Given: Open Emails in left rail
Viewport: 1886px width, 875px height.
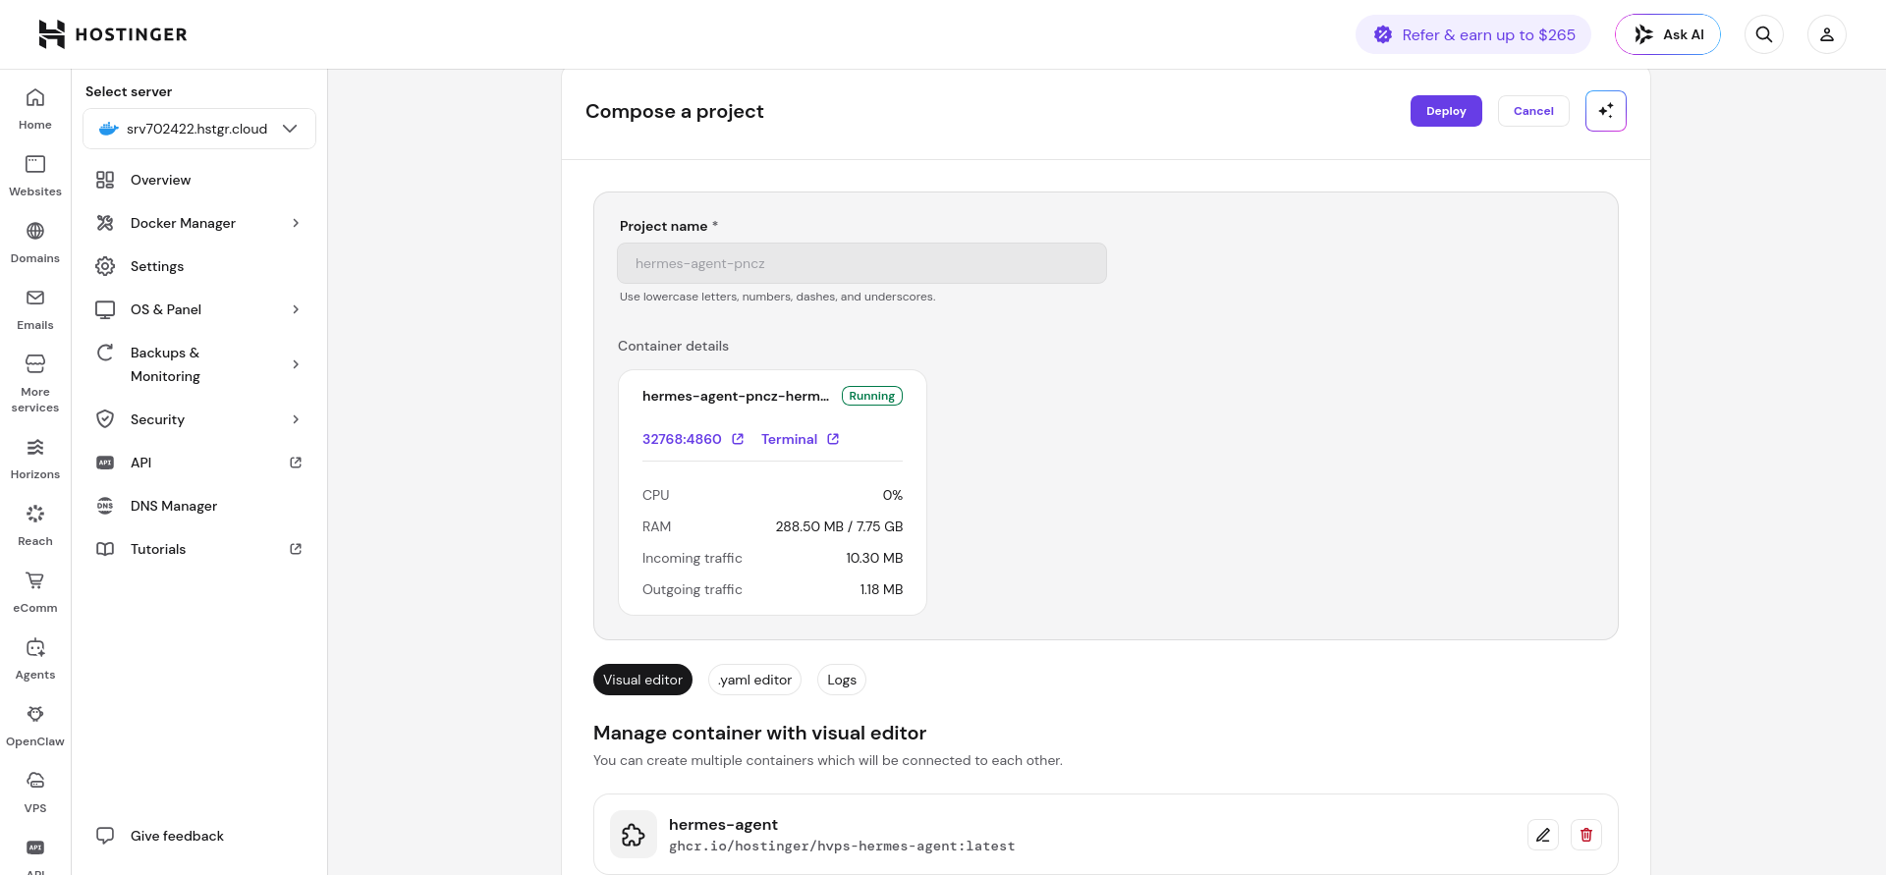Looking at the screenshot, I should [35, 309].
